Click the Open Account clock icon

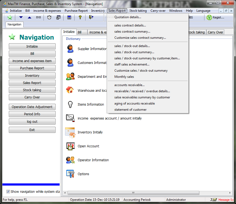coord(71,146)
